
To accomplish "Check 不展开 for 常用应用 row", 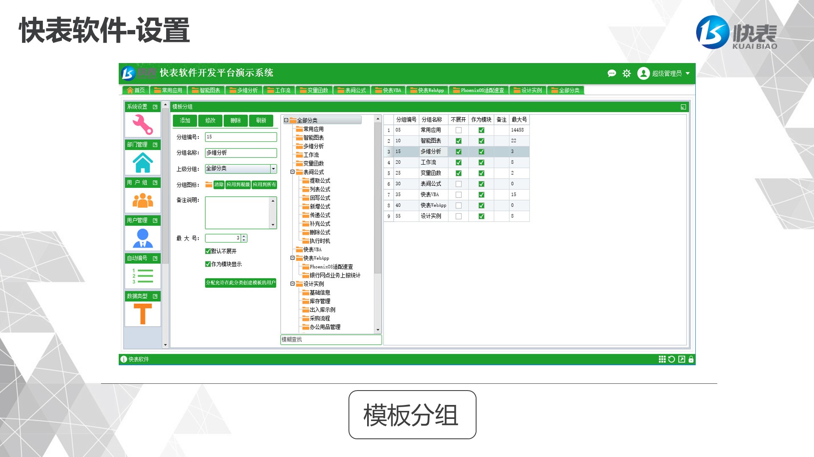I will pyautogui.click(x=458, y=130).
